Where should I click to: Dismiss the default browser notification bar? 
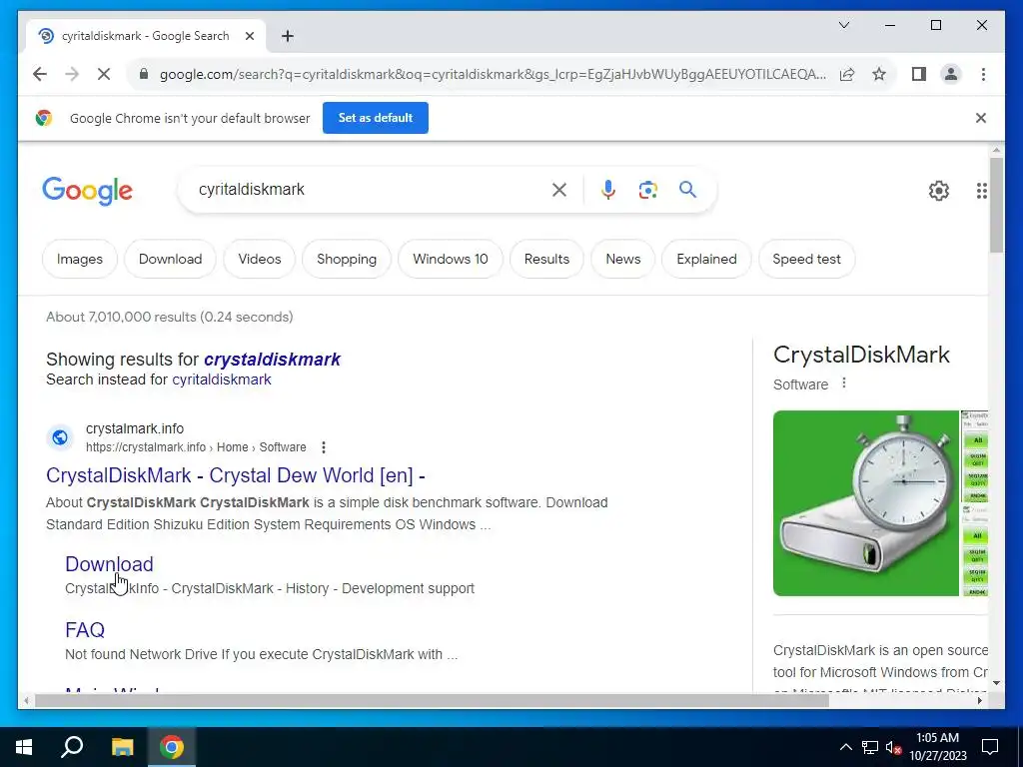point(981,118)
